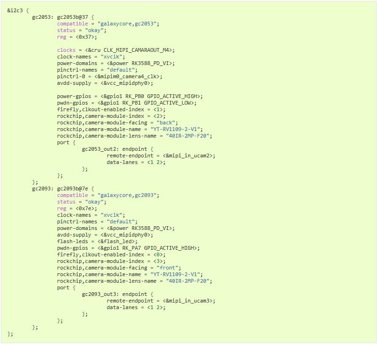Screen dimensions: 377x344
Task: Click the "reg = <0x37>;" line
Action: [77, 37]
